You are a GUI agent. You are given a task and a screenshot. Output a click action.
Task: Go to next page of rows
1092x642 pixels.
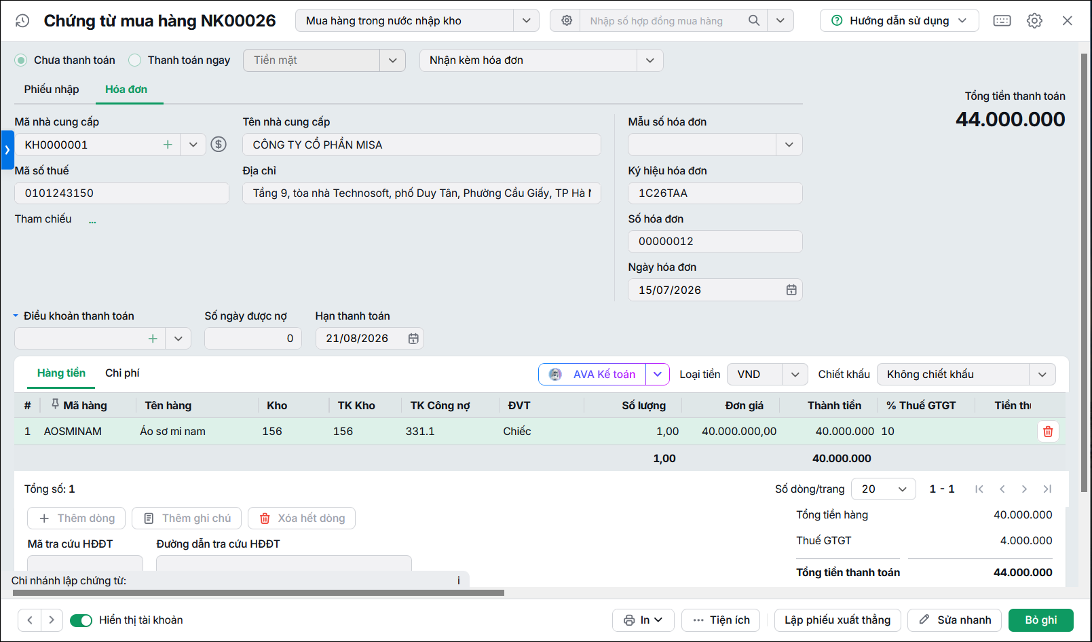1024,489
